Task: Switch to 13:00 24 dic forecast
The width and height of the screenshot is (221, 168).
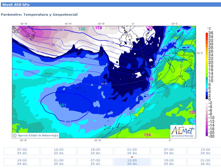Action: (205, 151)
